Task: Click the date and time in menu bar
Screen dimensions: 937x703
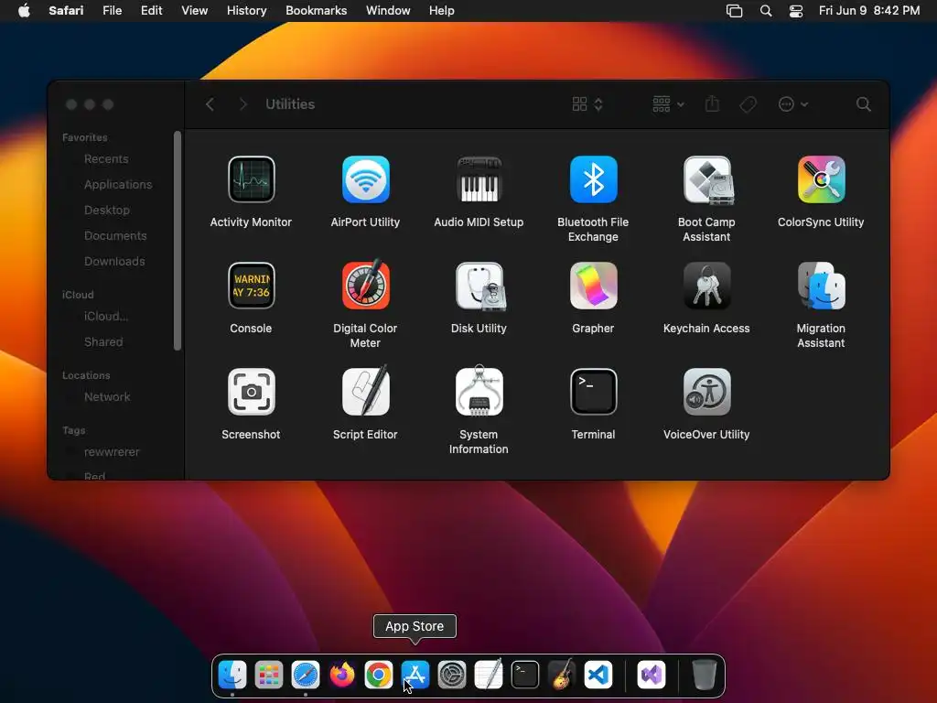Action: (x=869, y=11)
